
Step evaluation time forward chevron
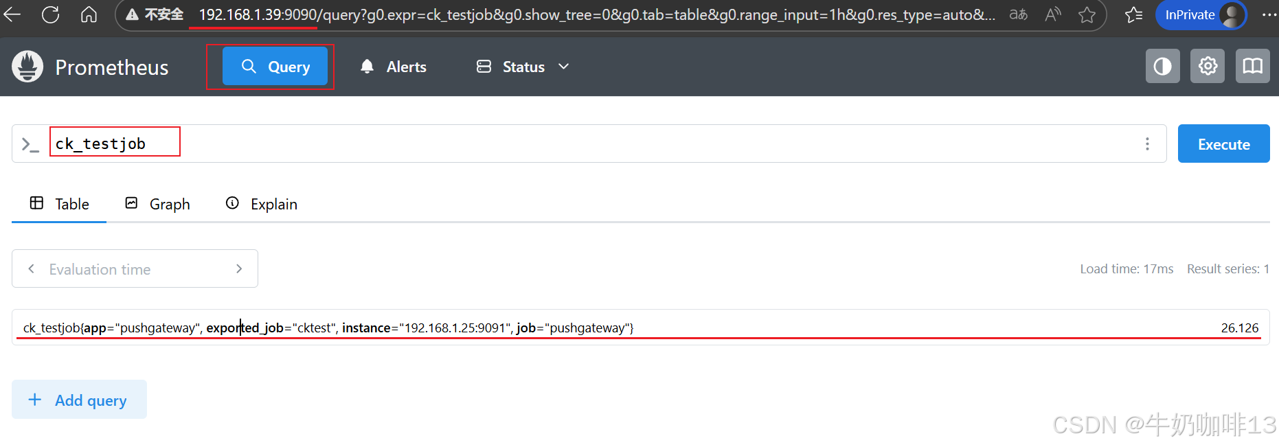[x=239, y=268]
